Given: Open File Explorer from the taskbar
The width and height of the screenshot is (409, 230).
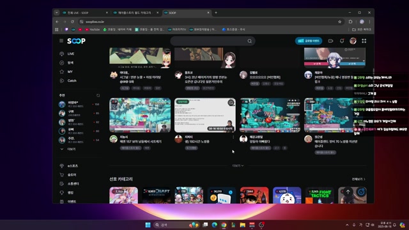Looking at the screenshot, I should click(x=243, y=225).
